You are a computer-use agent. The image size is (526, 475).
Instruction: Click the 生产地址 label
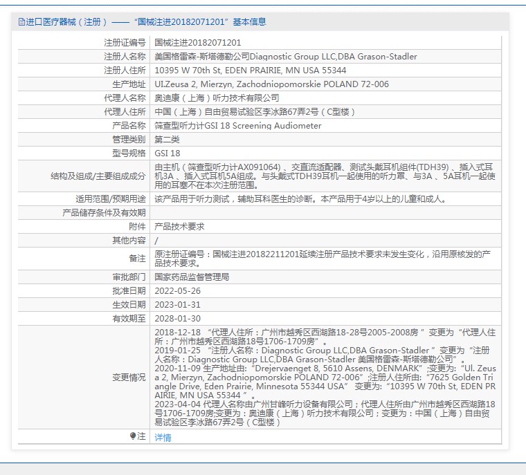129,84
